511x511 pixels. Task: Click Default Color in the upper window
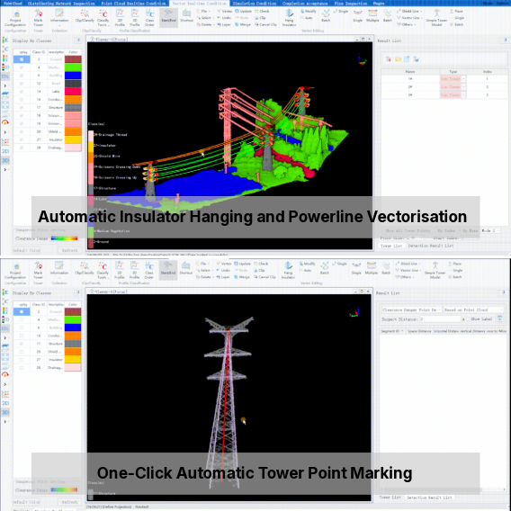click(x=27, y=250)
